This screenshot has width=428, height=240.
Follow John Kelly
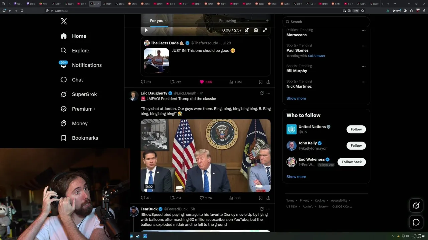(x=356, y=146)
